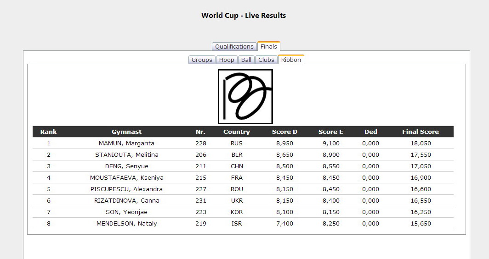Select the RIZATDINOVA, Ganna entry
489x259 pixels.
click(x=126, y=200)
